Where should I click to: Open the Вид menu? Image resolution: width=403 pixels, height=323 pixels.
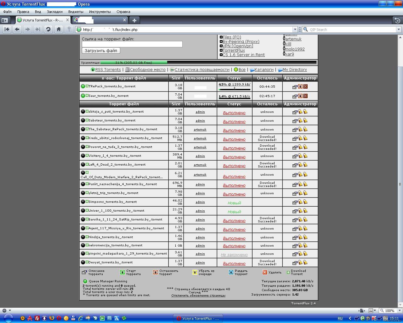click(x=38, y=12)
